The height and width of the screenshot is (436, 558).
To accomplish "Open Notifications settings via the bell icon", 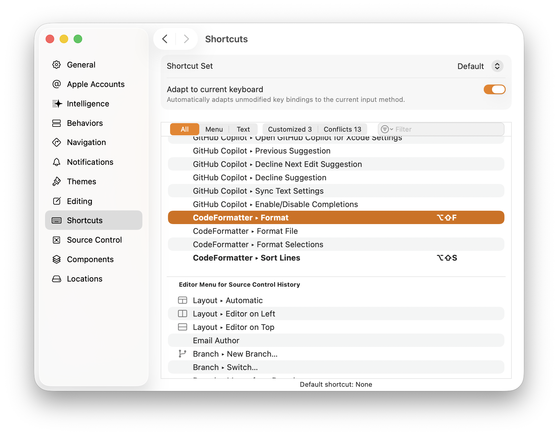I will [x=57, y=162].
